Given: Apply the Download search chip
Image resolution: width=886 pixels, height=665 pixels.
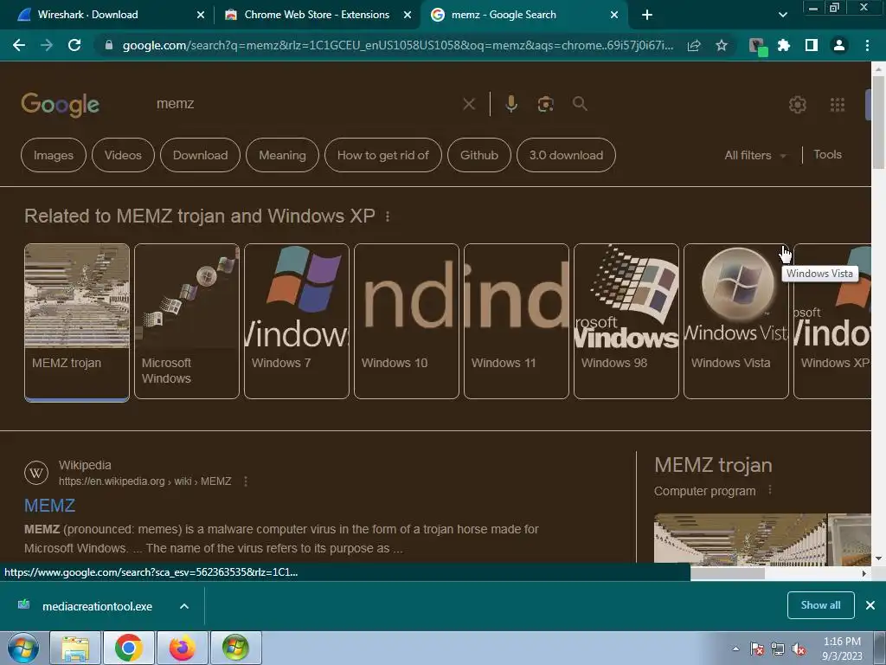Looking at the screenshot, I should 200,155.
